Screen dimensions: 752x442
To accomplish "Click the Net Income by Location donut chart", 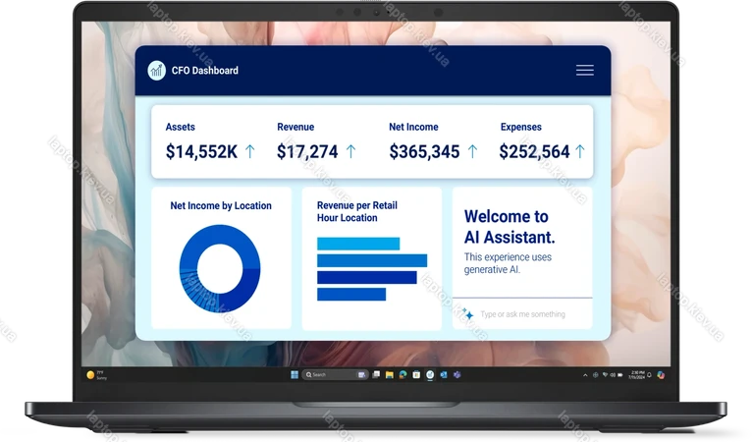I will point(219,268).
